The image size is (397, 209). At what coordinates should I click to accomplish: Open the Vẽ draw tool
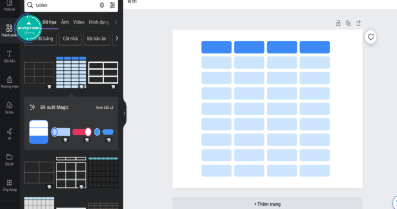9,134
